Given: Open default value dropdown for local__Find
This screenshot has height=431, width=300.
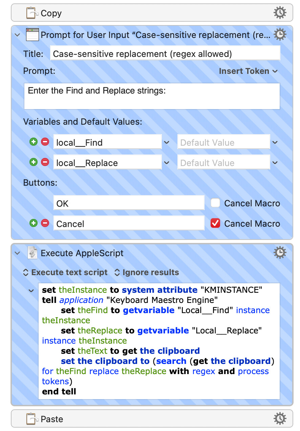Looking at the screenshot, I should [x=275, y=143].
